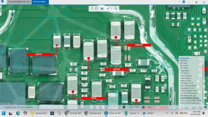Open the Audio Circuit category
208x117 pixels.
pos(185,81)
